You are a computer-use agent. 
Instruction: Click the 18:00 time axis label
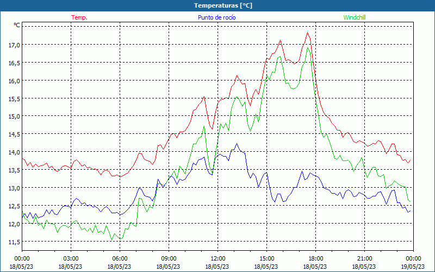coord(315,258)
